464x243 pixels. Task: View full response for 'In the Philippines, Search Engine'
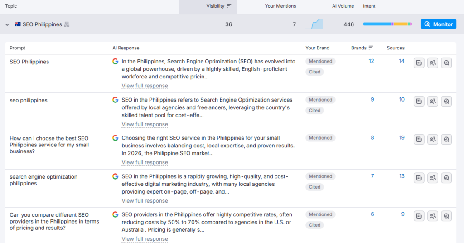(x=145, y=86)
